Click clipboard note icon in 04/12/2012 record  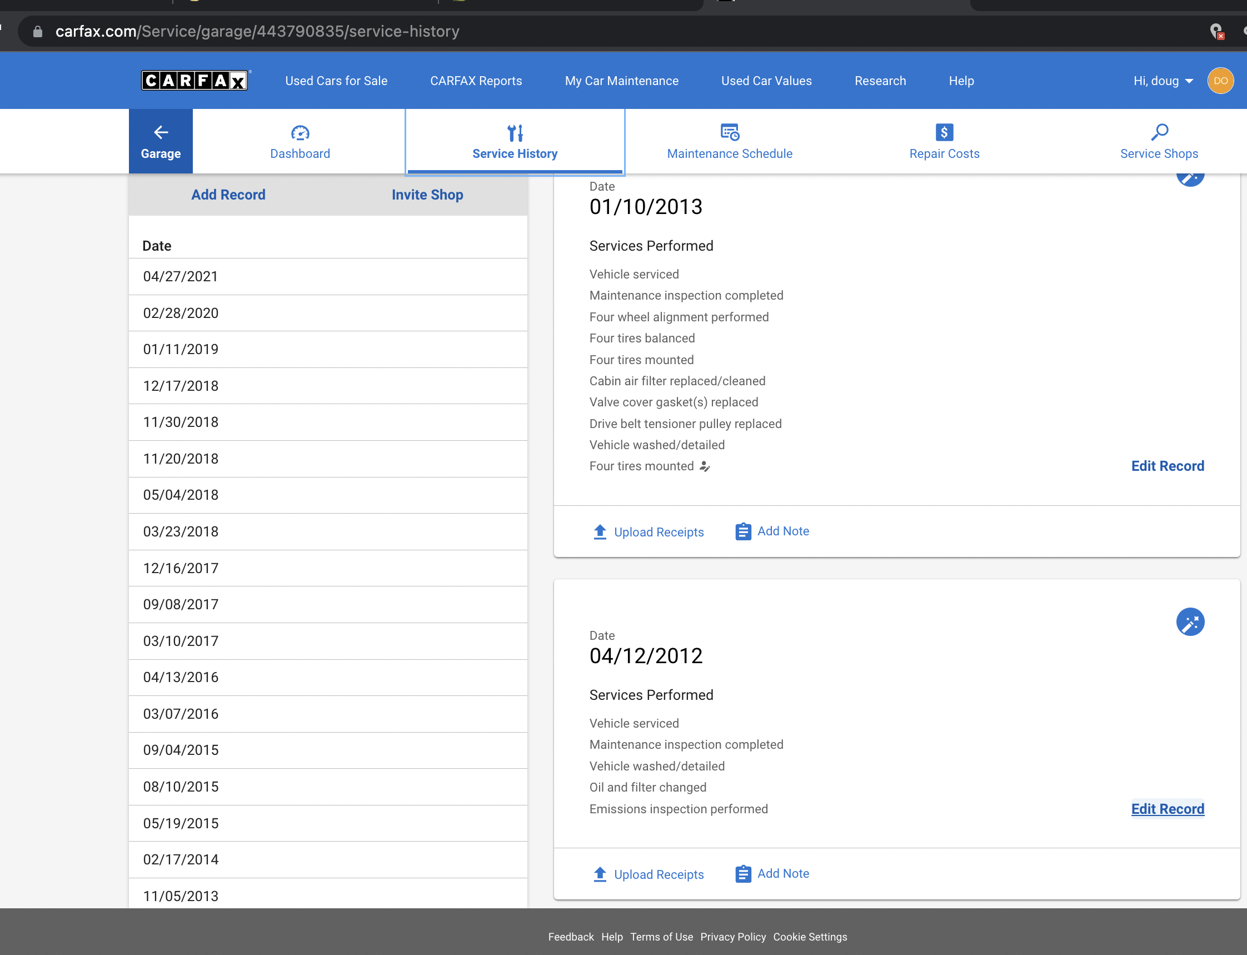tap(743, 874)
